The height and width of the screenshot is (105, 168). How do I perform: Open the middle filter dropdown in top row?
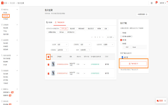(85, 44)
